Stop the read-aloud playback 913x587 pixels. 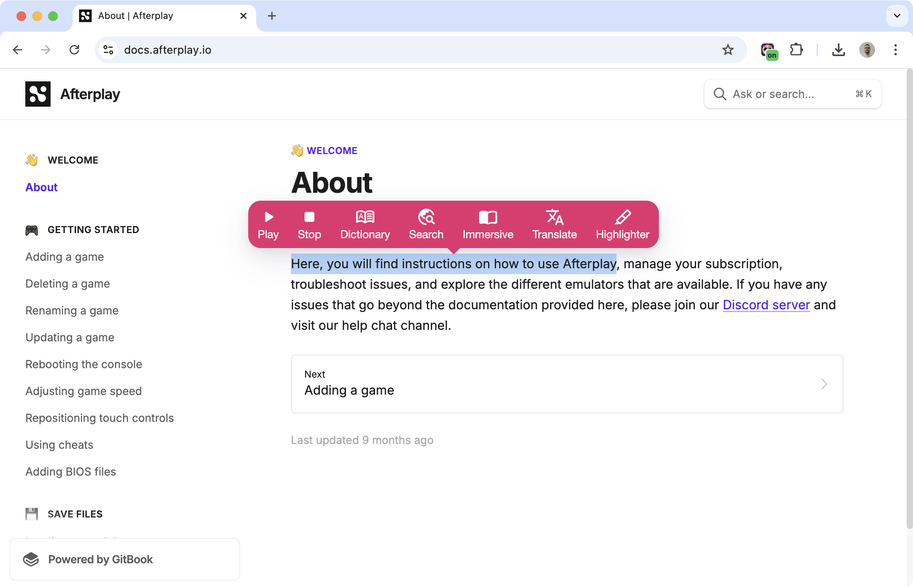[309, 225]
